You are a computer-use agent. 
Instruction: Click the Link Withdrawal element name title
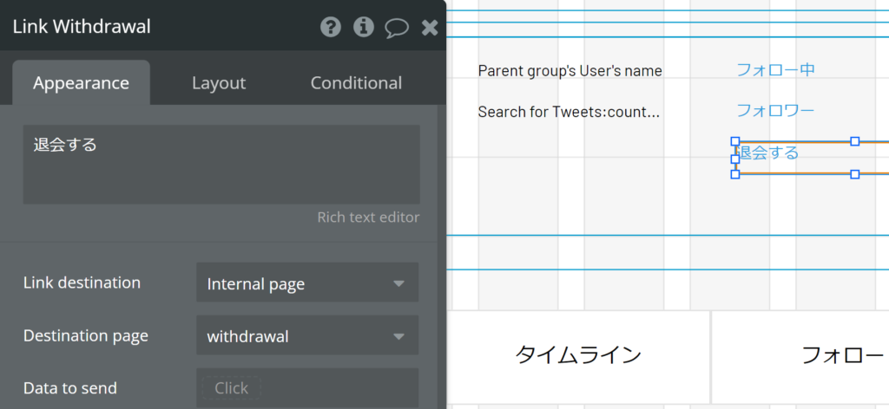pyautogui.click(x=82, y=27)
